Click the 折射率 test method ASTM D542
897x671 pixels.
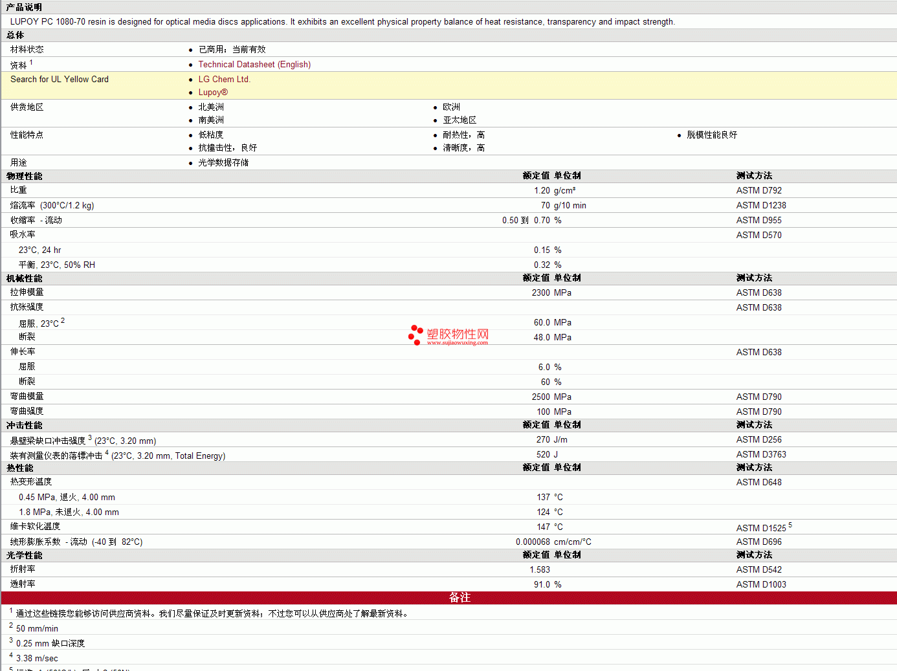(759, 570)
